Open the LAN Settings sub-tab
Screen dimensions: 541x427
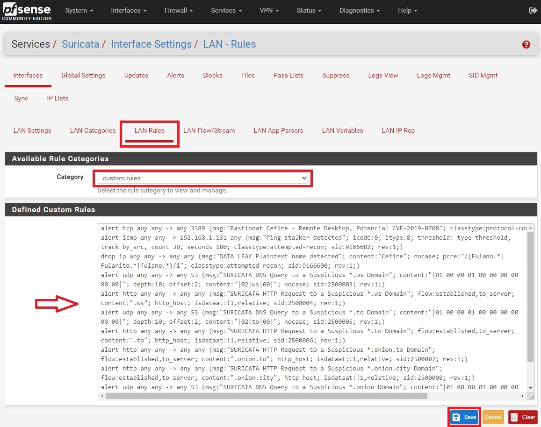(x=32, y=131)
